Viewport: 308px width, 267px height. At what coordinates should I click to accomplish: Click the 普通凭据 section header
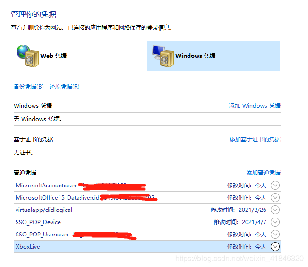point(25,172)
